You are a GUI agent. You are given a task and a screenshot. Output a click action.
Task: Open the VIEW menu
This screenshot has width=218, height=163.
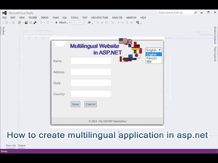click(x=22, y=18)
